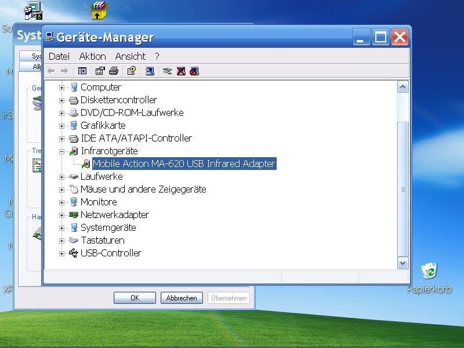
Task: Open the Ansicht menu
Action: click(130, 56)
